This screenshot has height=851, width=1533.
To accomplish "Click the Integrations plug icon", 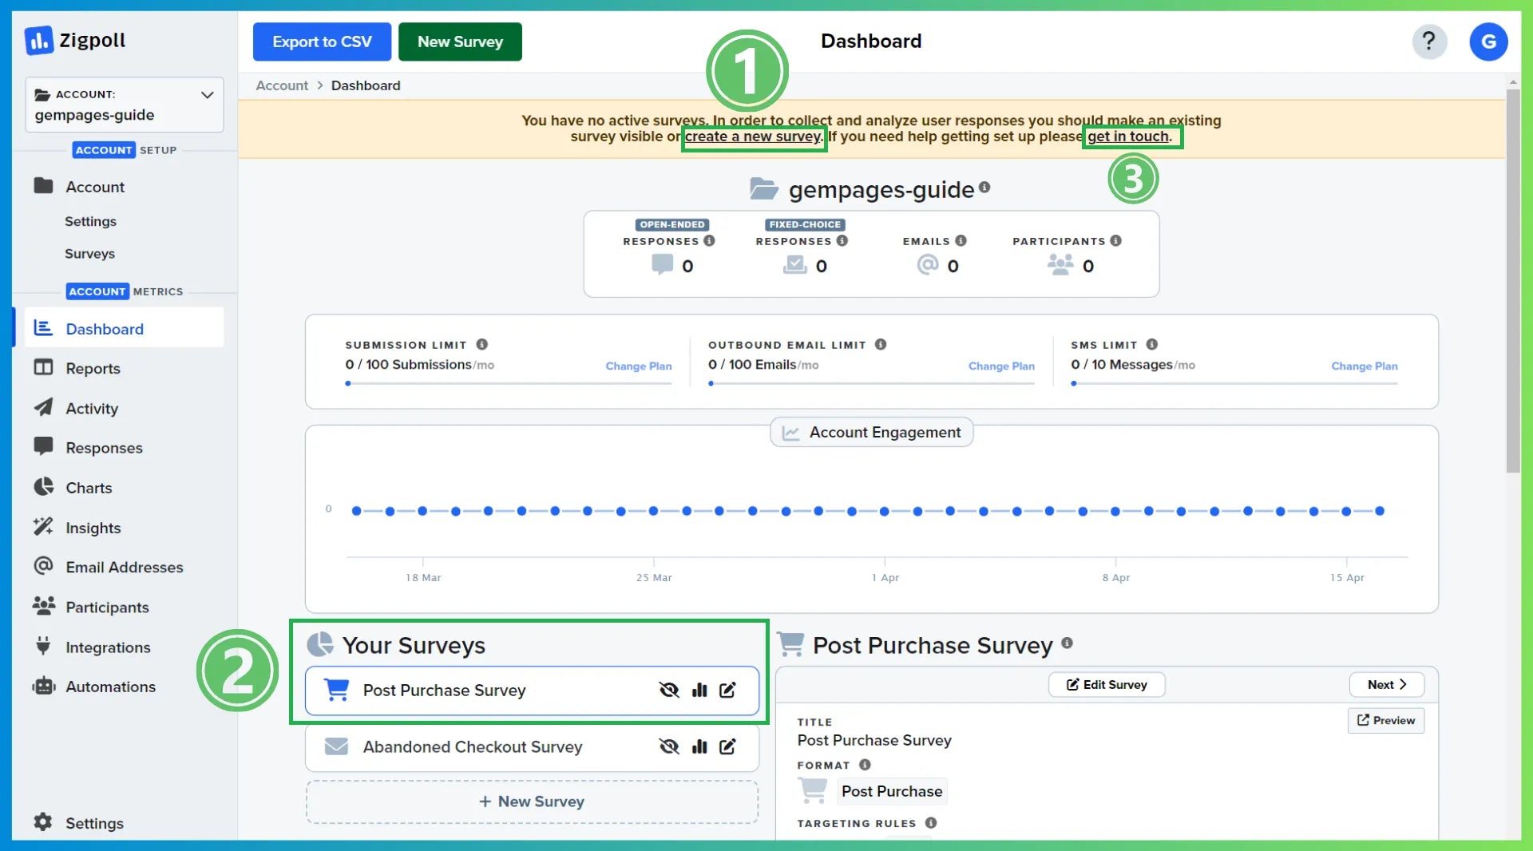I will coord(43,646).
